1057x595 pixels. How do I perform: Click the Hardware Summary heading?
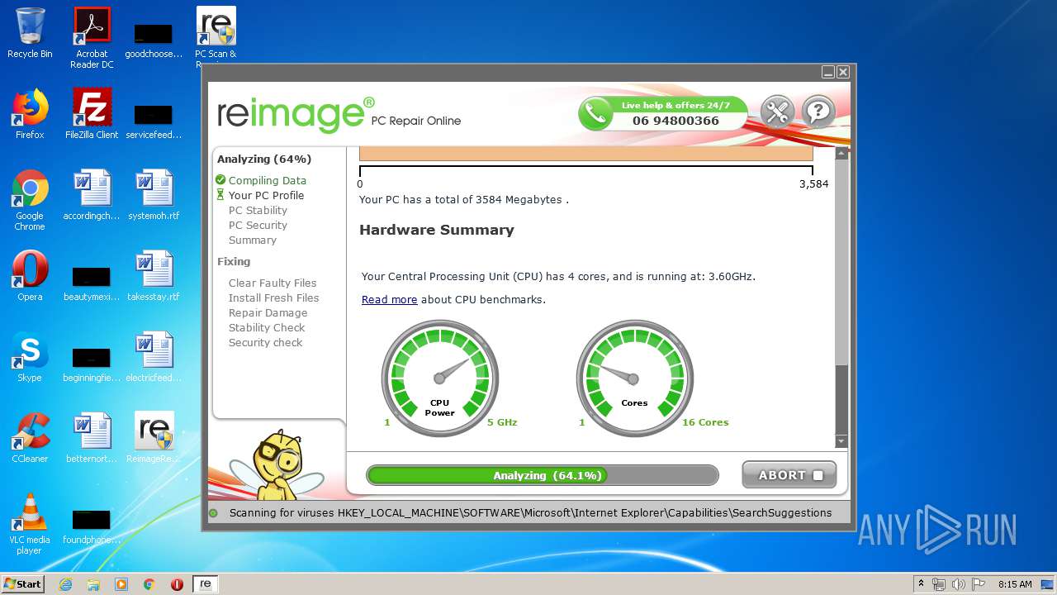[437, 230]
